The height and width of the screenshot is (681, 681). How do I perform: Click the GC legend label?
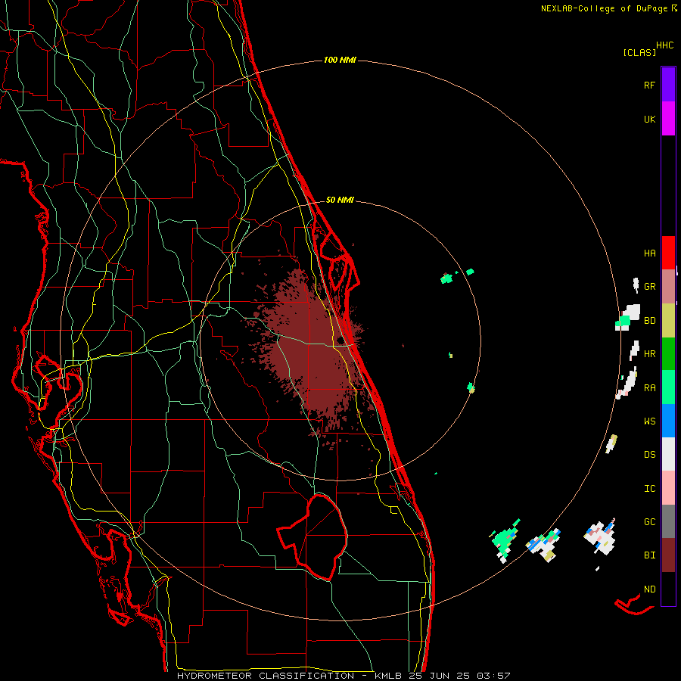(x=649, y=522)
